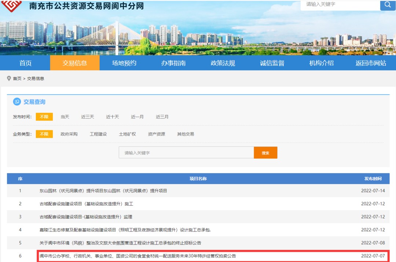Screen dimensions: 396x262
Task: Click the location pin breadcrumb icon
Action: click(9, 79)
